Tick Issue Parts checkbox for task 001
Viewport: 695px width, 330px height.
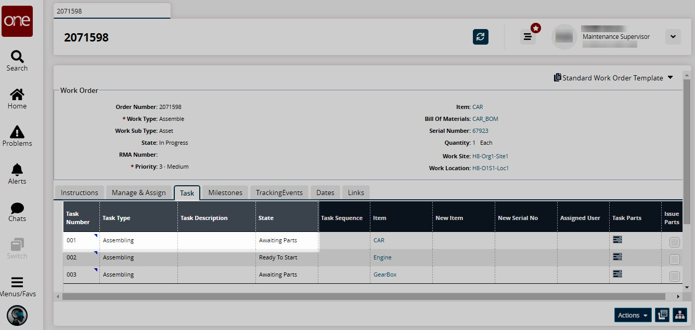coord(674,242)
